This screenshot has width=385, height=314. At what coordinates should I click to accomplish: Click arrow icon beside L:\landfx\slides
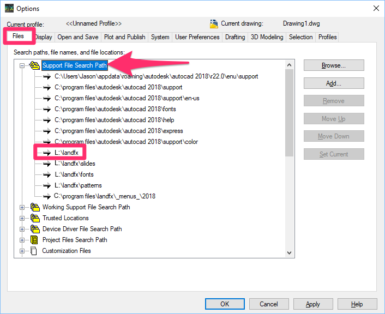point(47,164)
